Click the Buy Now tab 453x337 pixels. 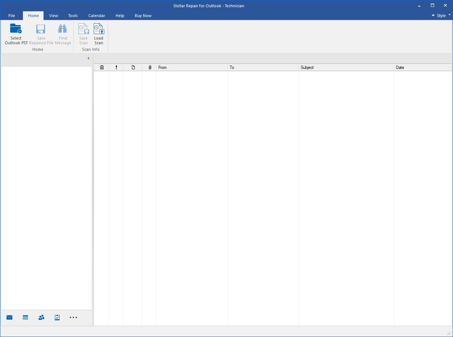(143, 16)
